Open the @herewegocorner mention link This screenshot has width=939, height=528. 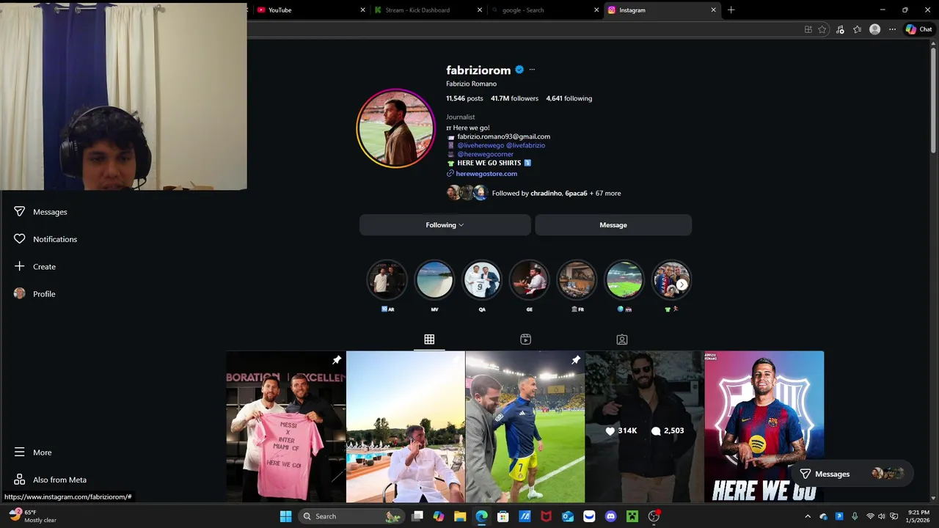pyautogui.click(x=486, y=154)
